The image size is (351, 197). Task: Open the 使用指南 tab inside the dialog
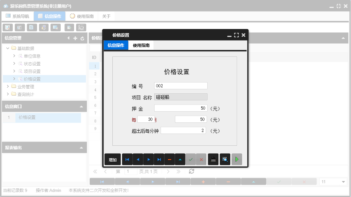[141, 45]
